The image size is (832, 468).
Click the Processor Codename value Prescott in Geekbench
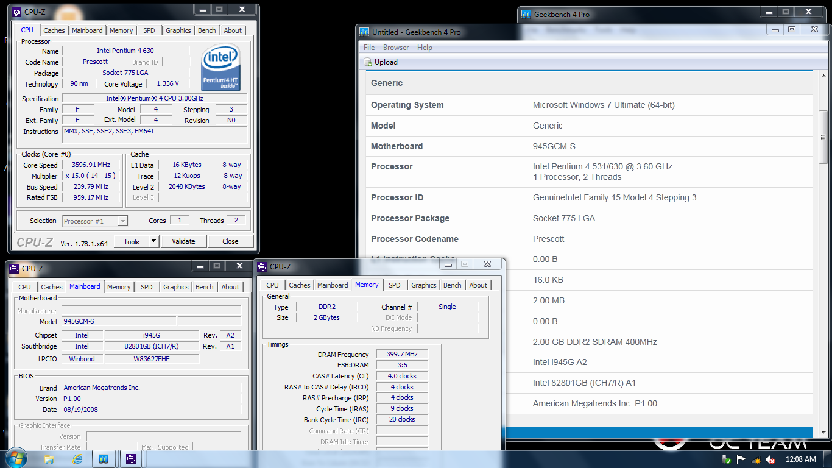549,239
